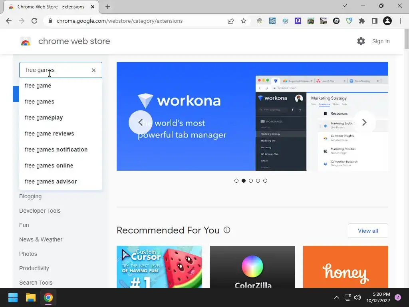Open the Fun category
Image resolution: width=409 pixels, height=307 pixels.
pyautogui.click(x=24, y=225)
